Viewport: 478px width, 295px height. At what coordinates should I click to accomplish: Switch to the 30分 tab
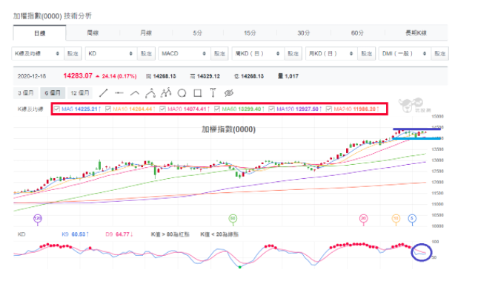click(304, 33)
